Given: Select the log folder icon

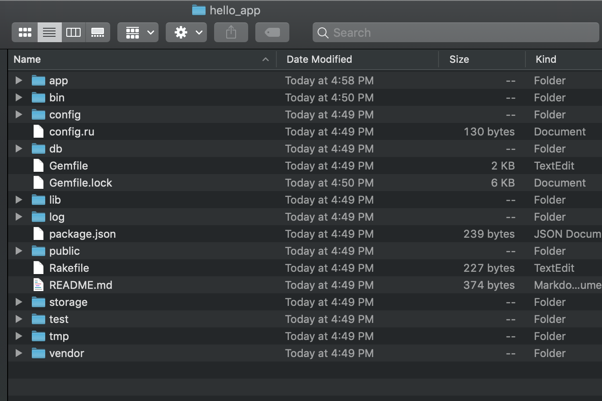Looking at the screenshot, I should point(39,217).
